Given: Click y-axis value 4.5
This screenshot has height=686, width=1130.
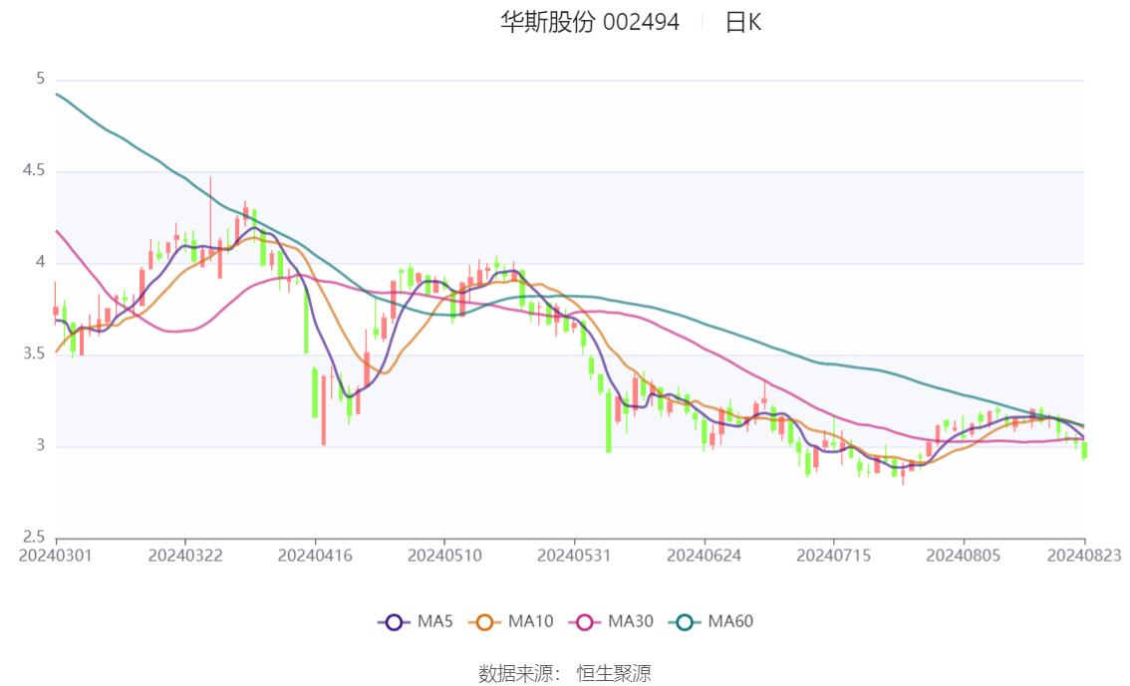Looking at the screenshot, I should (x=33, y=170).
